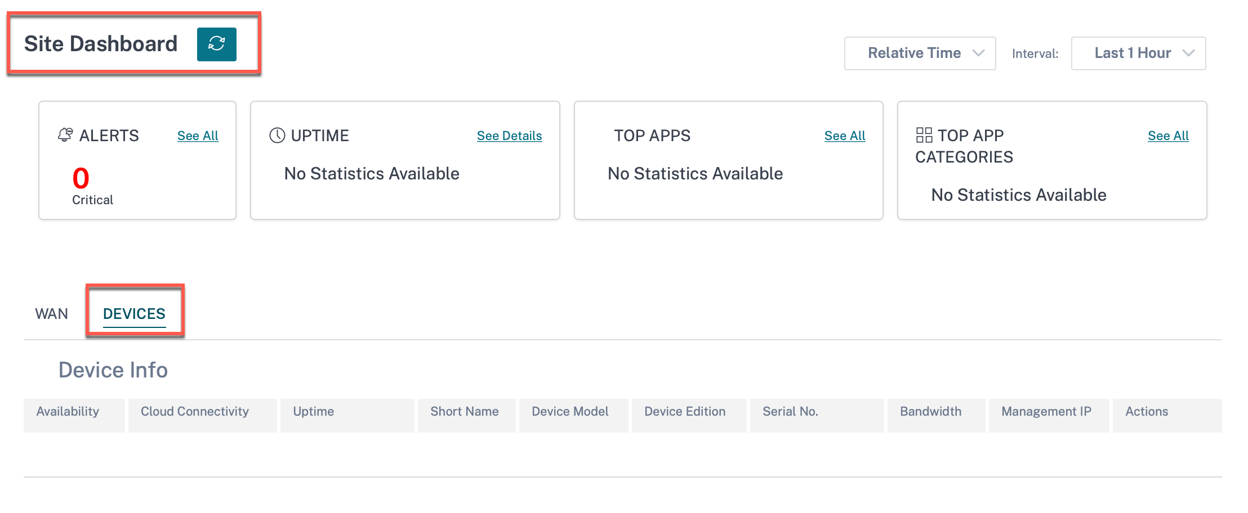Click the TOP APP CATEGORIES card title

(x=964, y=146)
